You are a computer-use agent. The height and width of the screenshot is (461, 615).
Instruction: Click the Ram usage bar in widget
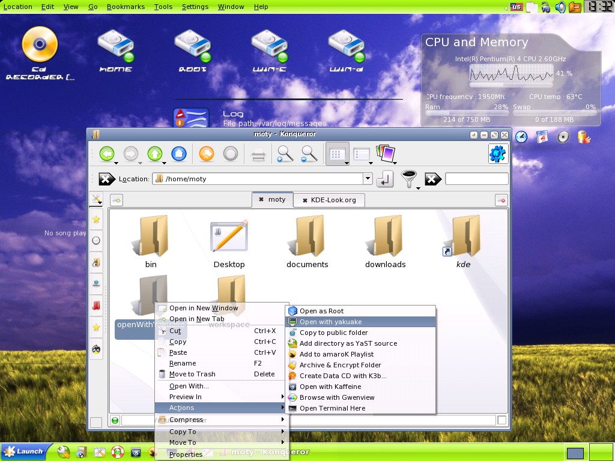pos(467,113)
